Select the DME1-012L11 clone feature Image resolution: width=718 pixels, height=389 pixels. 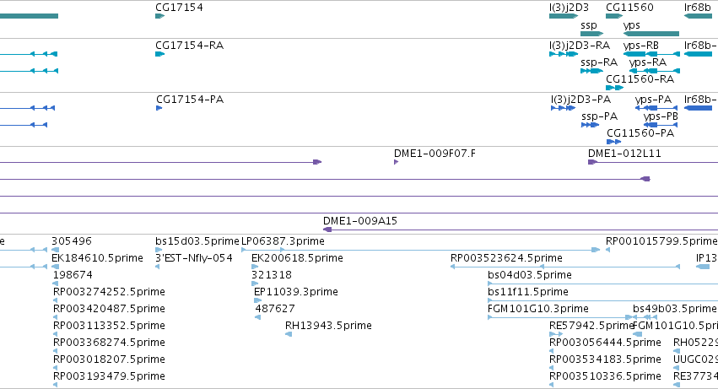592,162
